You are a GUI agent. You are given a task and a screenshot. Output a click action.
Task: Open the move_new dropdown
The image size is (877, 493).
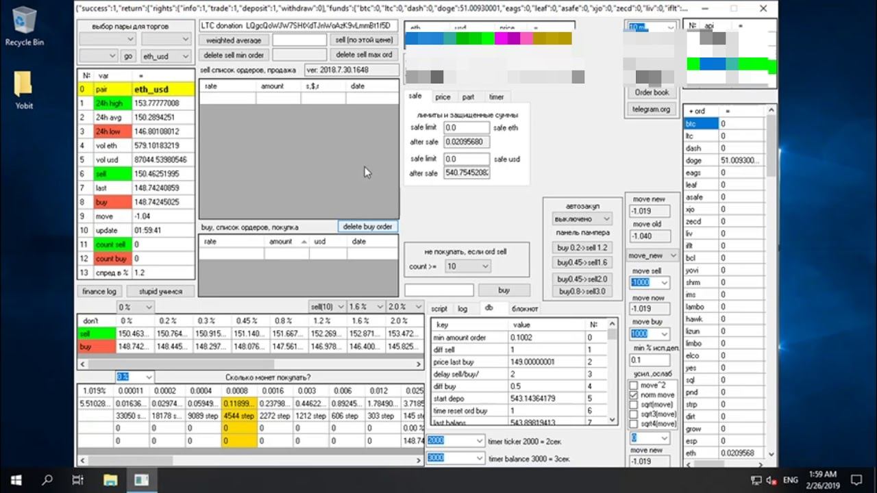[x=652, y=255]
